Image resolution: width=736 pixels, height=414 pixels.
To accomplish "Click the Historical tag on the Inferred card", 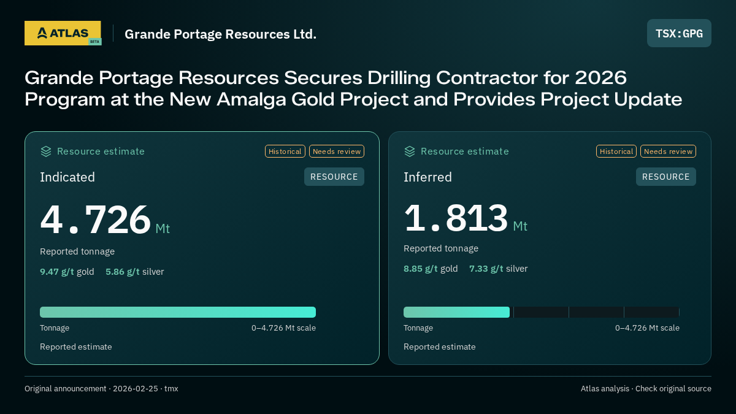I will 616,151.
